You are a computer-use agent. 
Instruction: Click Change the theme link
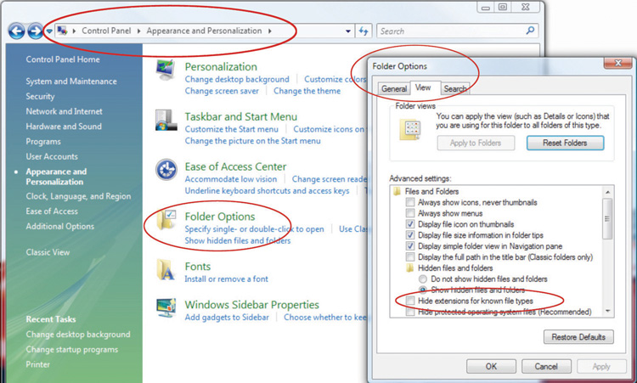[x=307, y=91]
